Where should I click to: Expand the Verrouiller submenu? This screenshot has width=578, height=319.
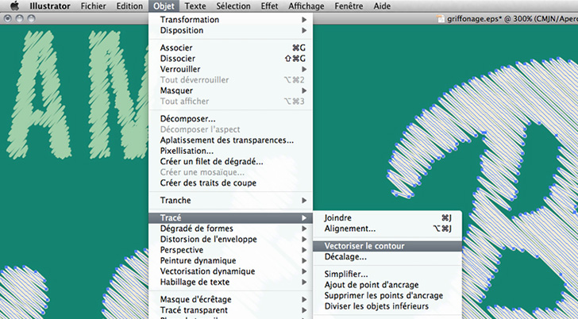point(231,69)
